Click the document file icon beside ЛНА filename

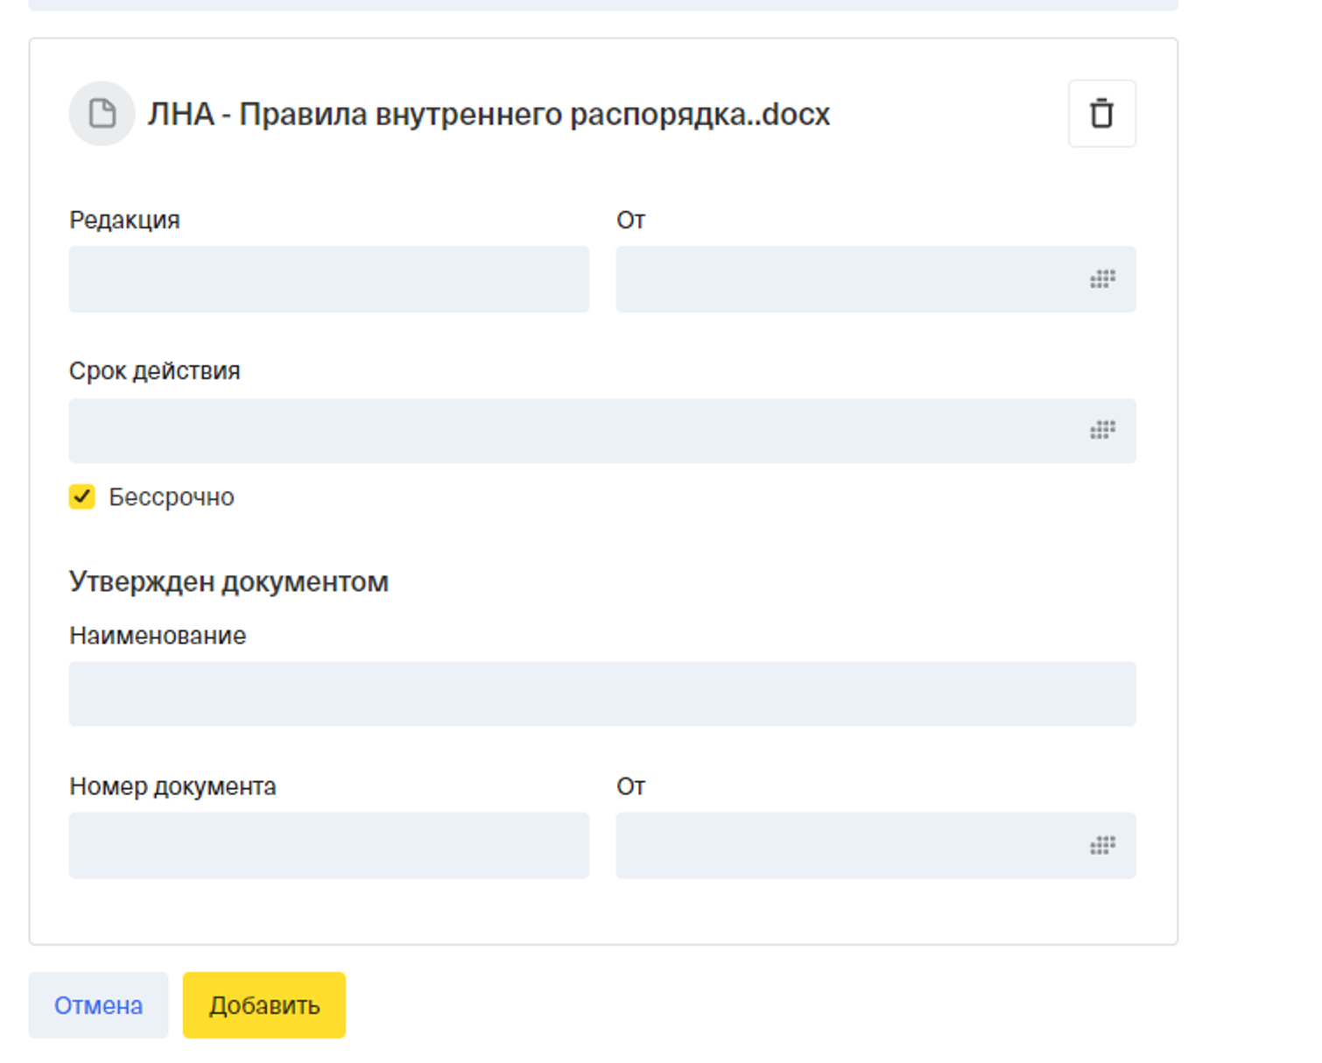[x=102, y=114]
